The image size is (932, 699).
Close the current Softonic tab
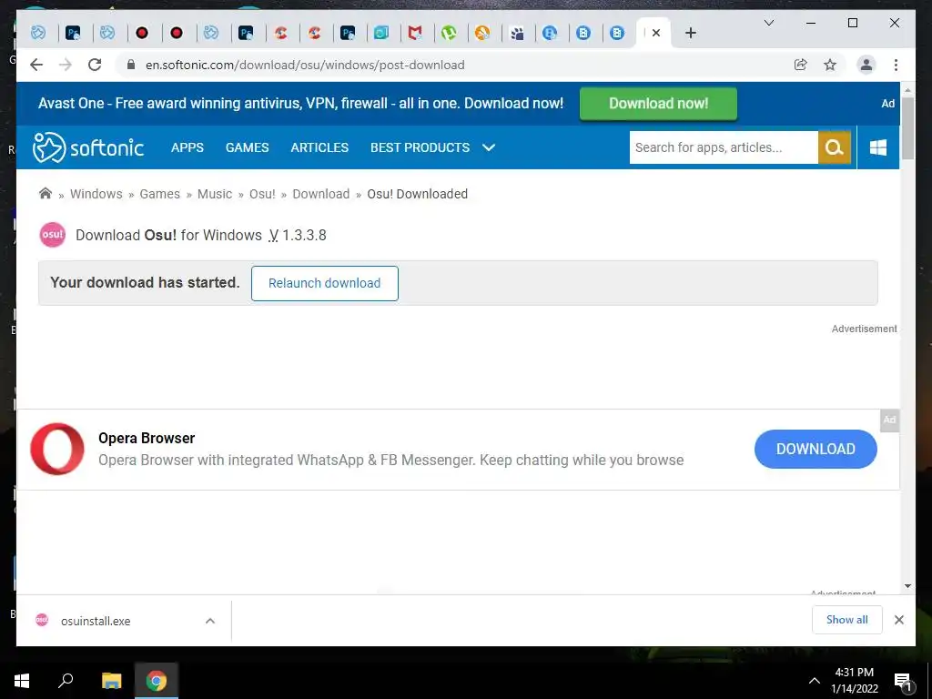tap(655, 34)
